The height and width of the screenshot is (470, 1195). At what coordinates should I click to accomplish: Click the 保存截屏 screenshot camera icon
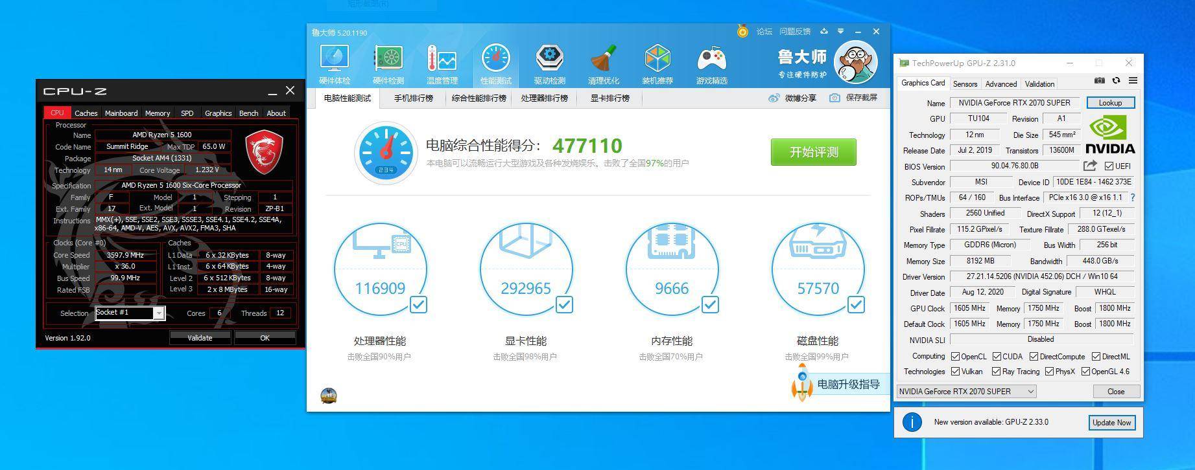pyautogui.click(x=834, y=98)
